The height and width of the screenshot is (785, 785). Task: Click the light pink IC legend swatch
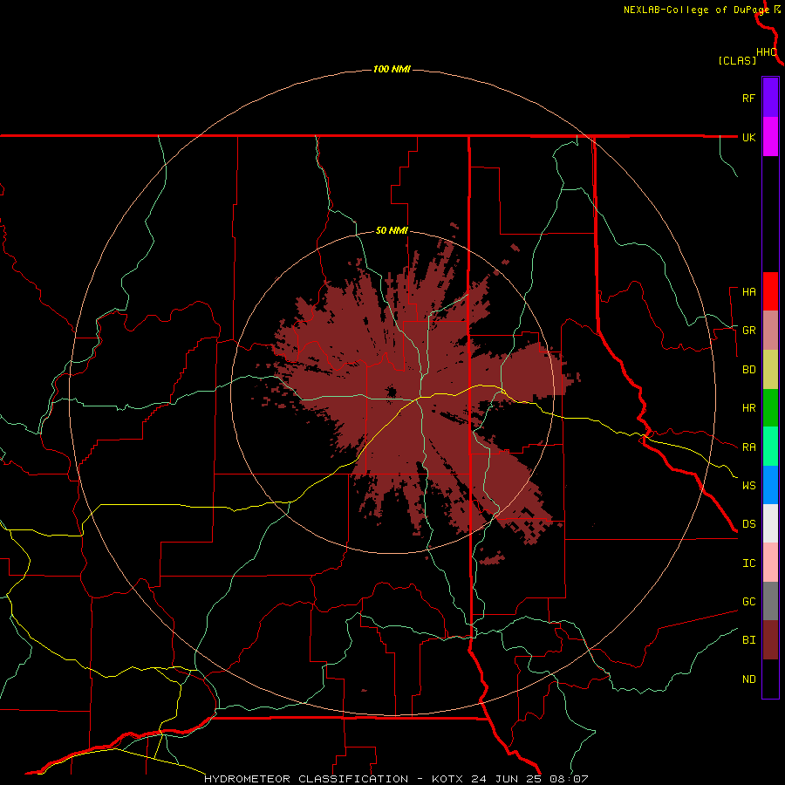[x=770, y=563]
